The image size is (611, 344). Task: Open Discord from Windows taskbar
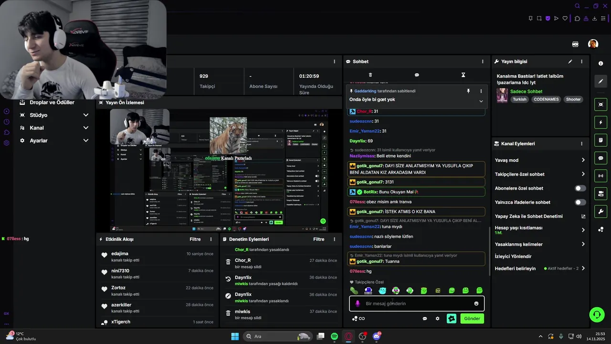377,336
